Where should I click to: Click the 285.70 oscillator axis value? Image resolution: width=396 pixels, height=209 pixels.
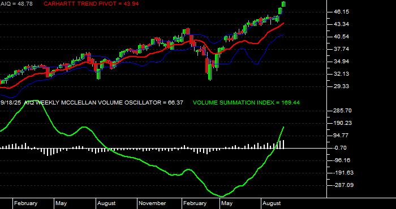click(x=343, y=111)
